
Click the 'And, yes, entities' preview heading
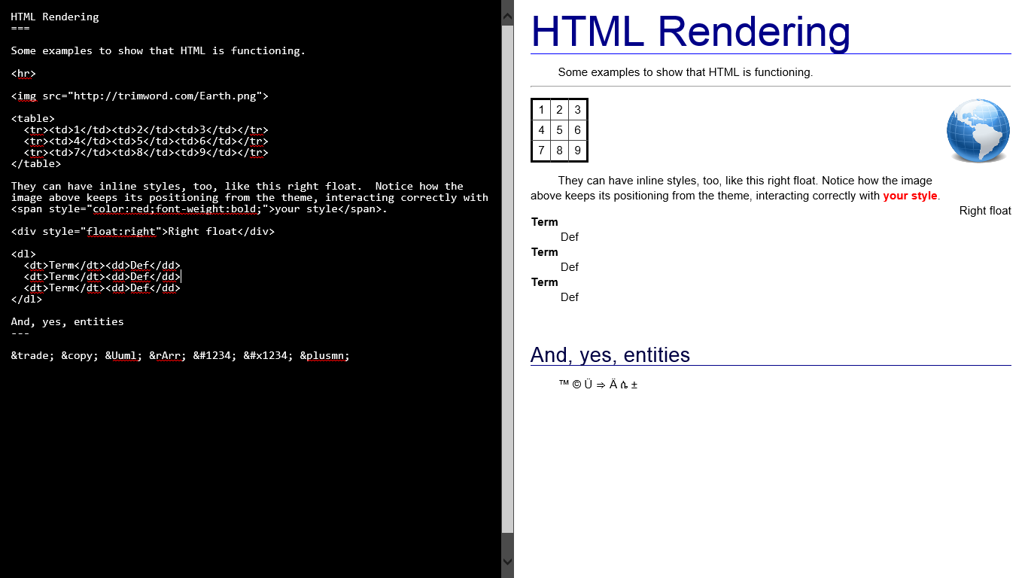[x=610, y=354]
